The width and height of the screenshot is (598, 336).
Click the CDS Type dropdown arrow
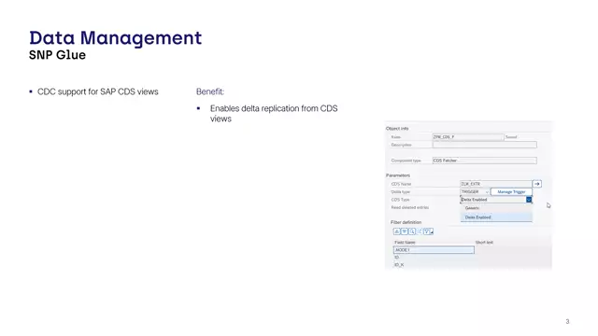point(529,200)
